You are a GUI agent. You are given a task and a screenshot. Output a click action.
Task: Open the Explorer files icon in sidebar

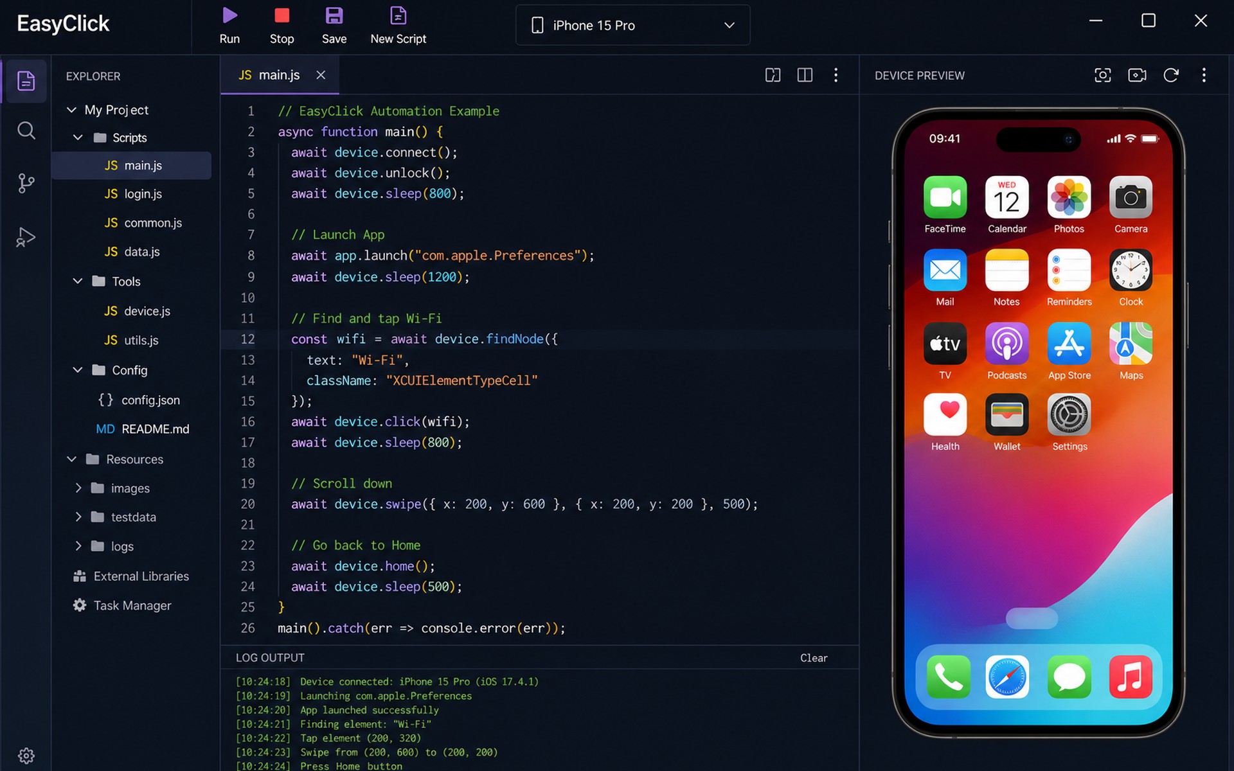[26, 81]
